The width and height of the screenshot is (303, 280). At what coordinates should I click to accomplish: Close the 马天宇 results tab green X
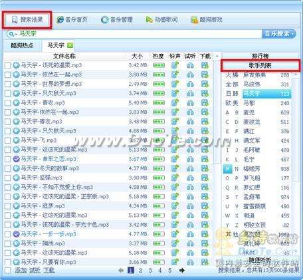tap(70, 45)
